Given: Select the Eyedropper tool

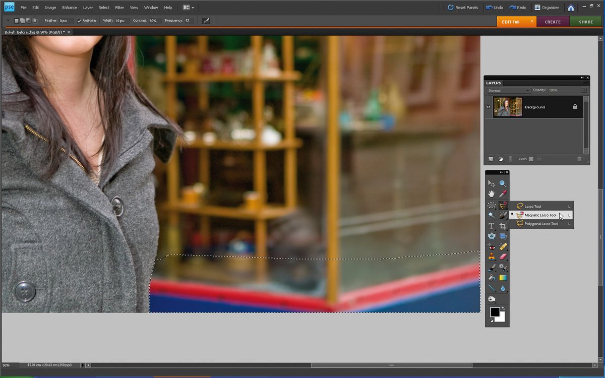Looking at the screenshot, I should [503, 193].
